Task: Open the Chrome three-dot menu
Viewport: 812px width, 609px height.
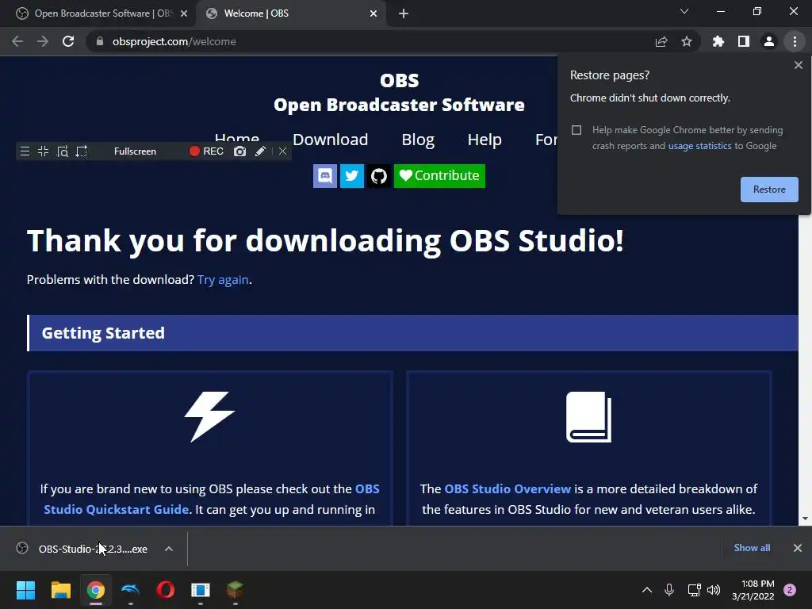Action: click(795, 41)
